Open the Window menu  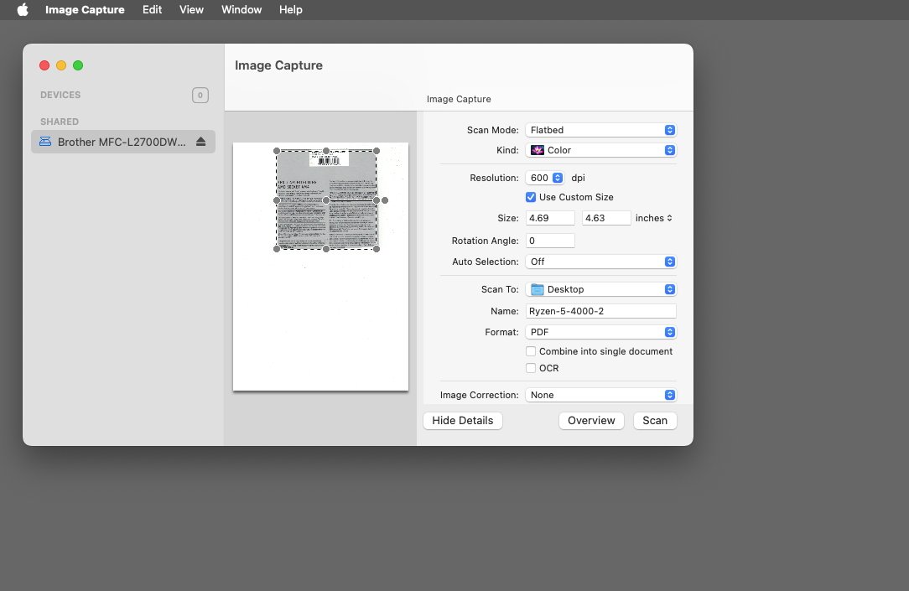242,10
